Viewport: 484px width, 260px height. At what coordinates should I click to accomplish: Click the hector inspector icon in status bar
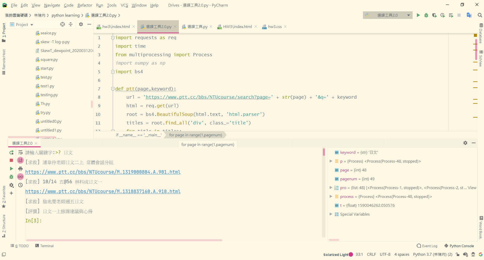(x=473, y=254)
